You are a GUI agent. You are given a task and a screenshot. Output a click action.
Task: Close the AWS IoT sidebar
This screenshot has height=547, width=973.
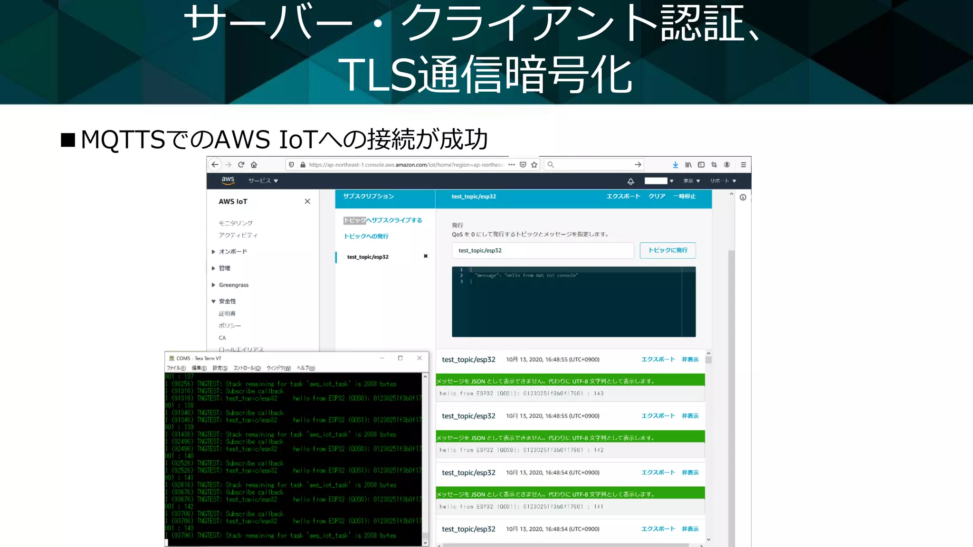307,201
